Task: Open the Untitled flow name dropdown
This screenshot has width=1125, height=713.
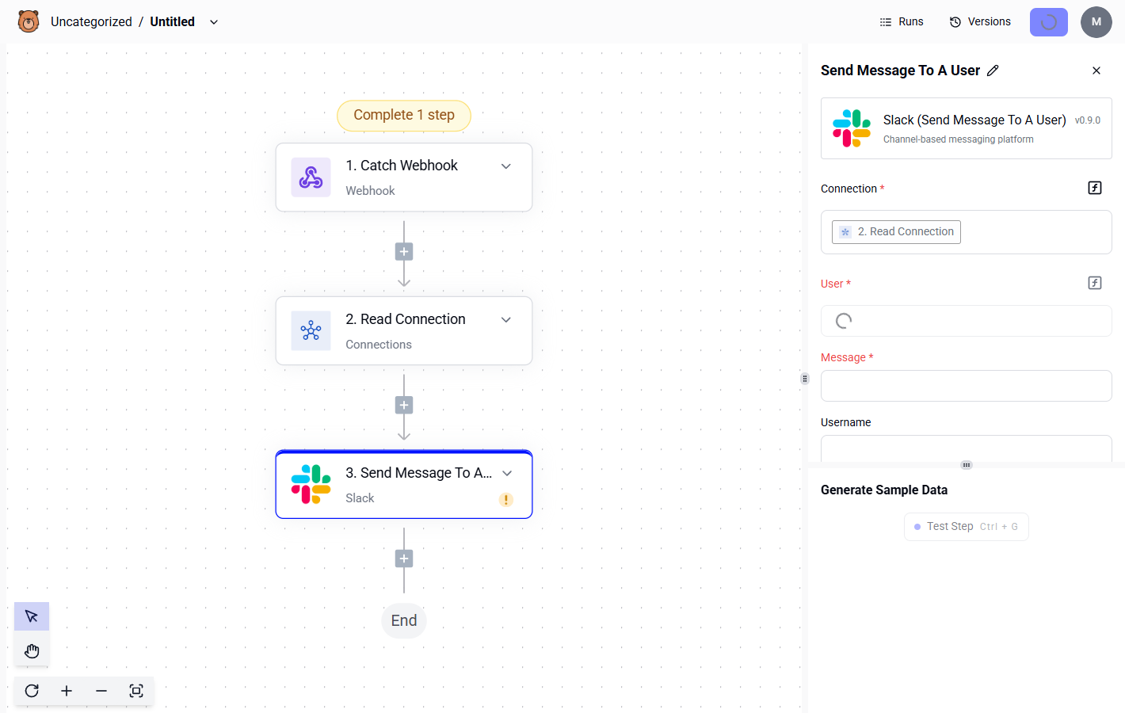Action: (213, 22)
